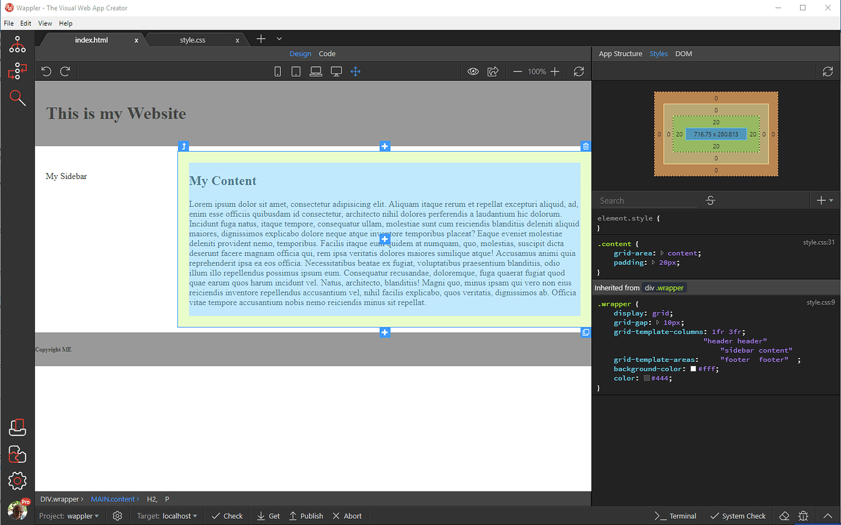Viewport: 841px width, 525px height.
Task: Expand the grid-area property triangle
Action: click(662, 253)
